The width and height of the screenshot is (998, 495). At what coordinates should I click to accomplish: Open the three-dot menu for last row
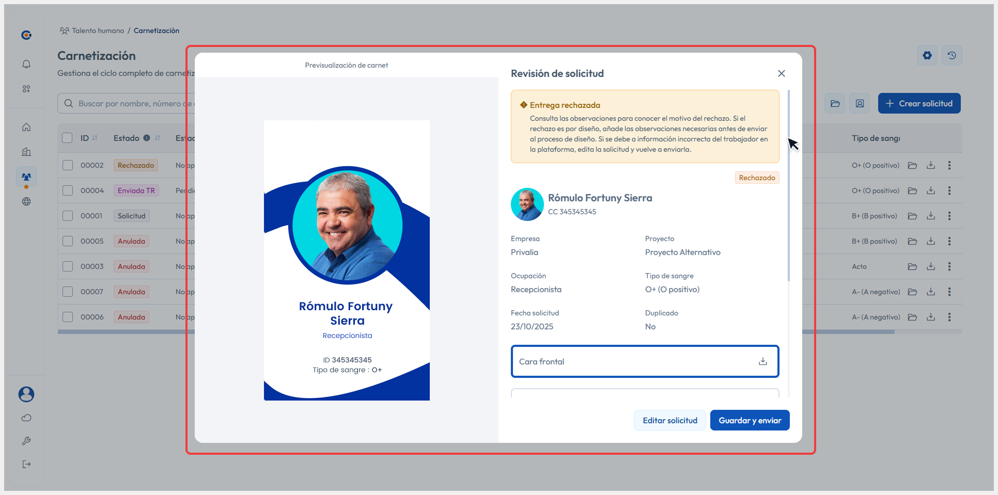(949, 317)
